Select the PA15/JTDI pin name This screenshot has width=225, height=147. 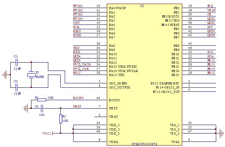point(117,75)
